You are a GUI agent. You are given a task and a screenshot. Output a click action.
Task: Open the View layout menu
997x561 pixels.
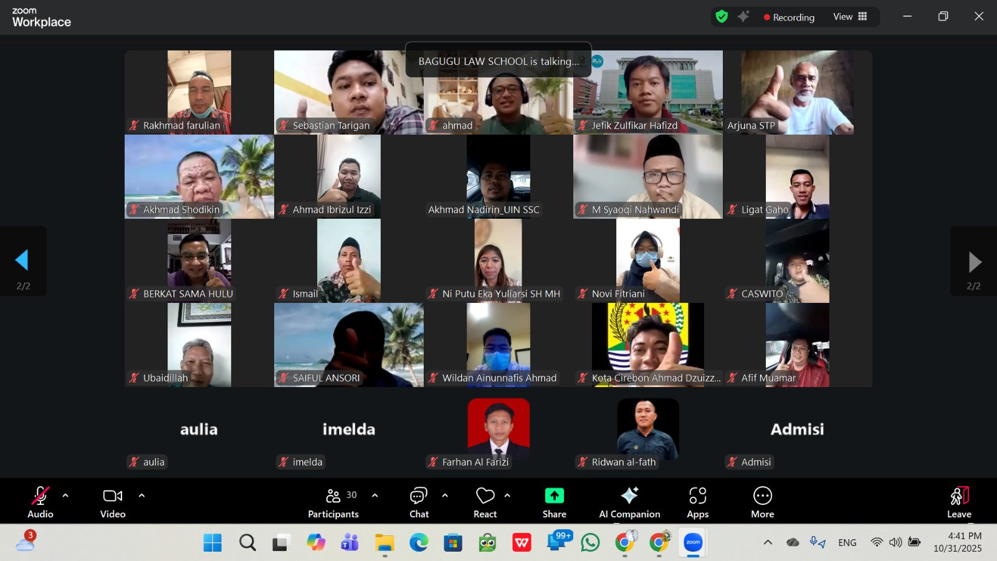point(850,17)
